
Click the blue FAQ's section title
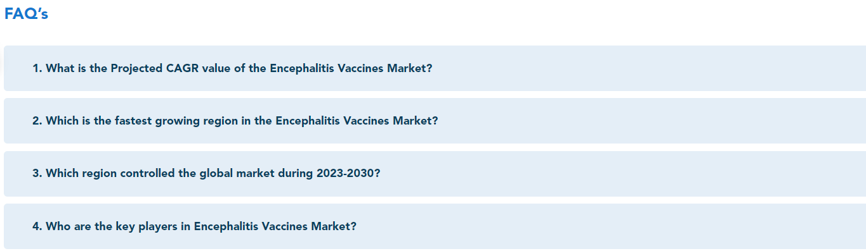point(27,15)
